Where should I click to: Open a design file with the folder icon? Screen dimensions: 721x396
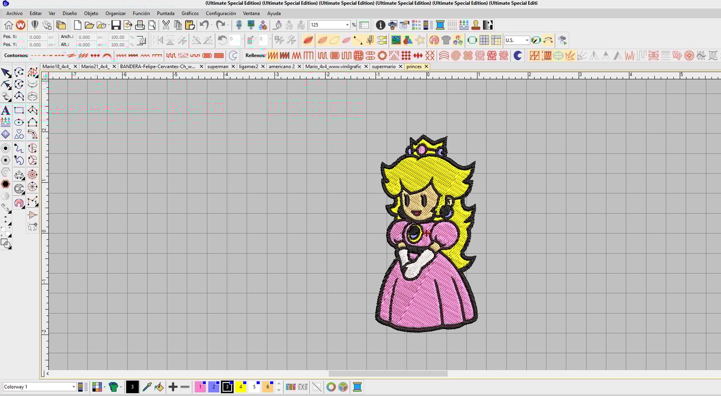point(89,25)
